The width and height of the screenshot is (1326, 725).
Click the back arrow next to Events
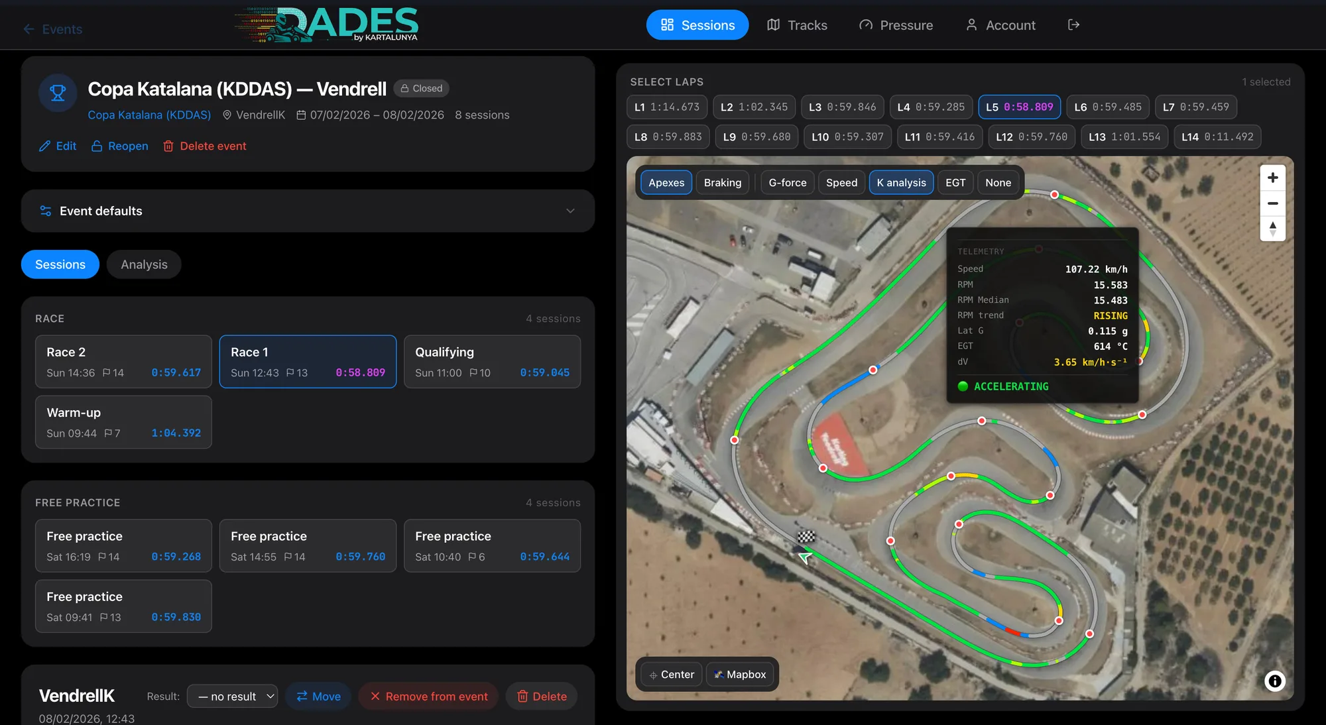tap(29, 29)
